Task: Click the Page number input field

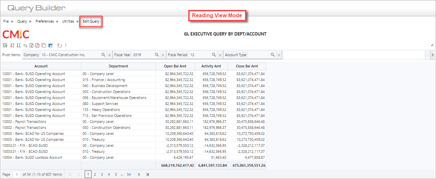Action: (x=17, y=174)
